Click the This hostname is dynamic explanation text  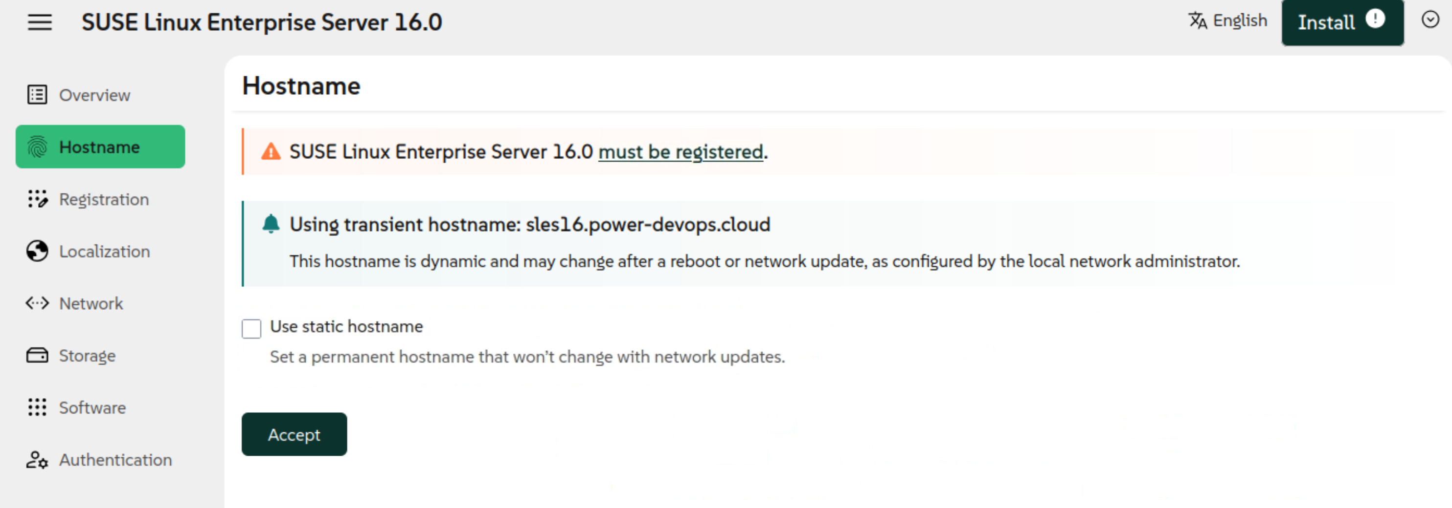tap(764, 262)
